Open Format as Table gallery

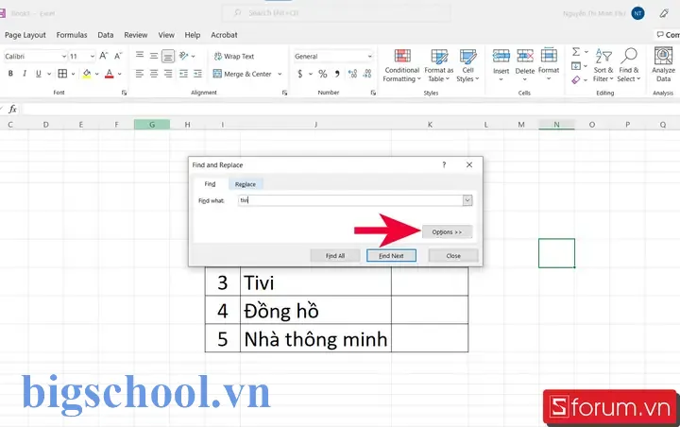click(439, 65)
